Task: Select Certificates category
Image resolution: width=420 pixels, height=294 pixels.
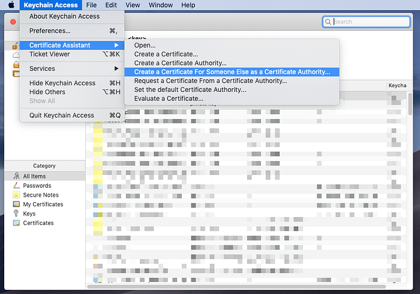Action: point(45,223)
